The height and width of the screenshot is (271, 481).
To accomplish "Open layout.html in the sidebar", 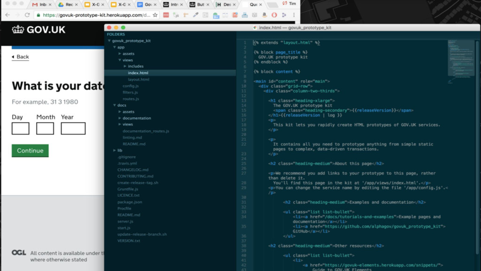I will pyautogui.click(x=139, y=79).
